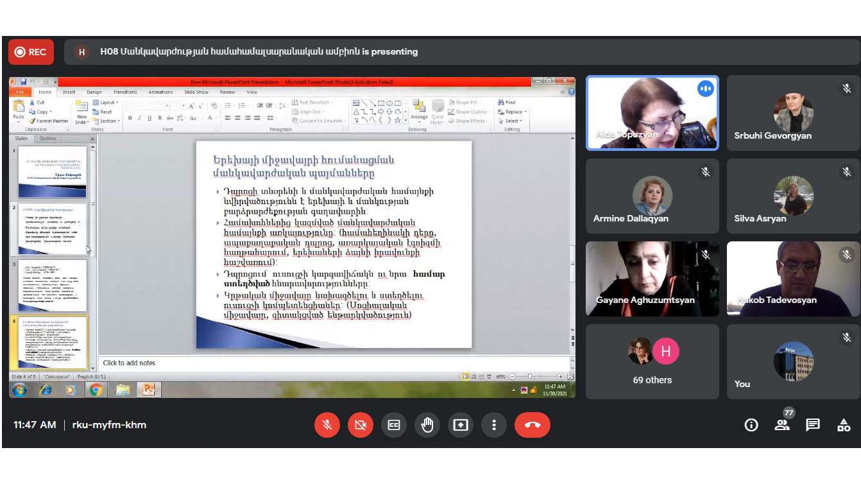The height and width of the screenshot is (484, 861).
Task: Select the Design ribbon tab in PowerPoint
Action: [94, 92]
